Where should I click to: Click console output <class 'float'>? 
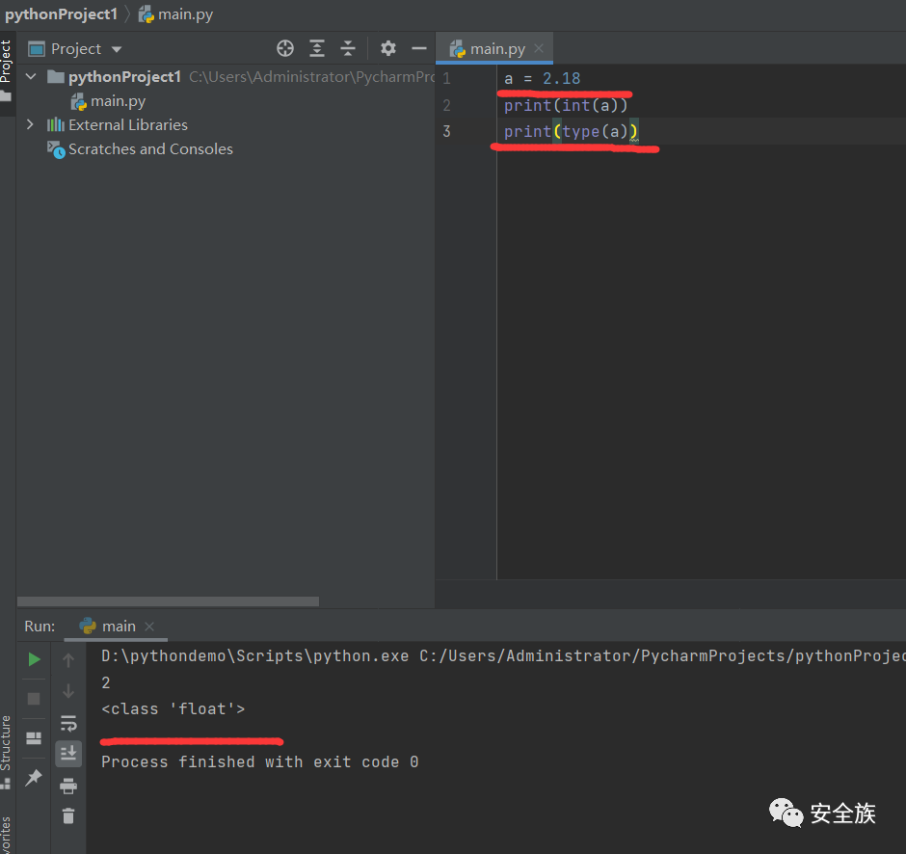click(173, 709)
